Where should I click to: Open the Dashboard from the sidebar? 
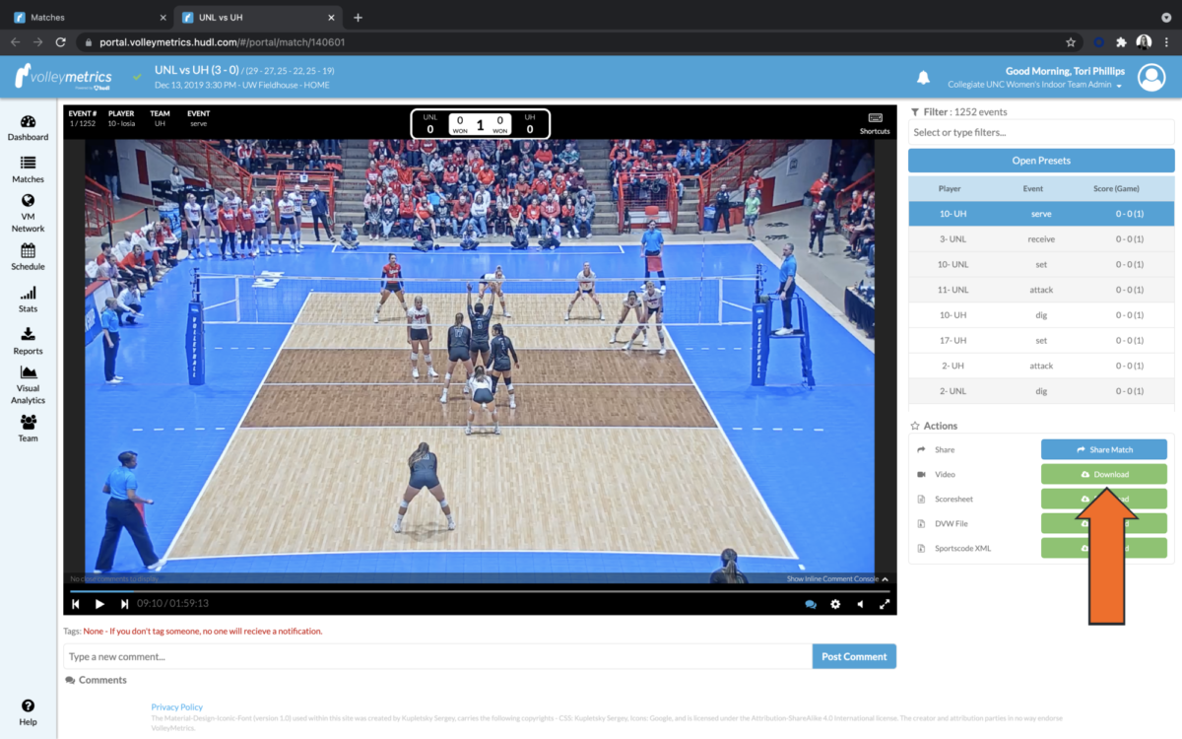(28, 126)
